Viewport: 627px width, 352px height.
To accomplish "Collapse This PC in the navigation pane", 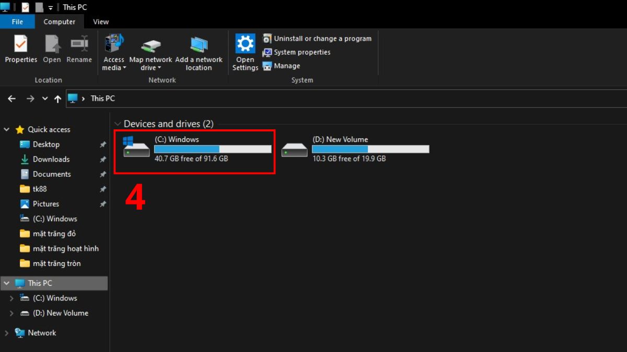I will pos(7,283).
